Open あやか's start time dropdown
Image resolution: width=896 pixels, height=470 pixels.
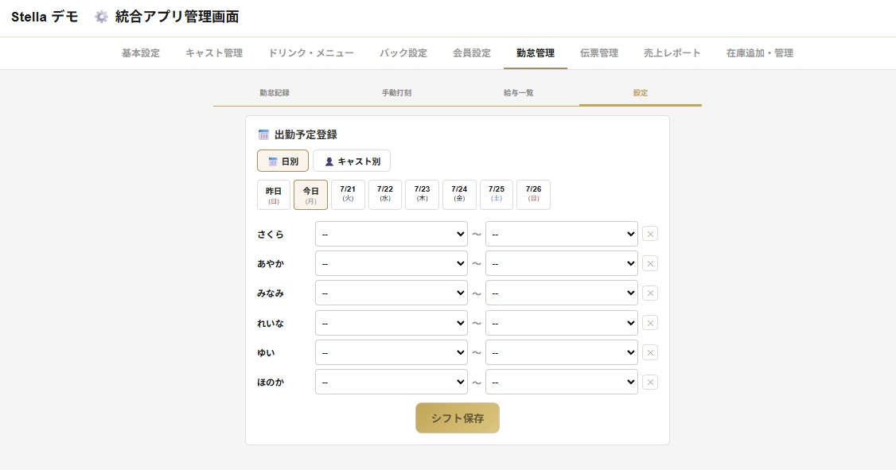pos(392,264)
